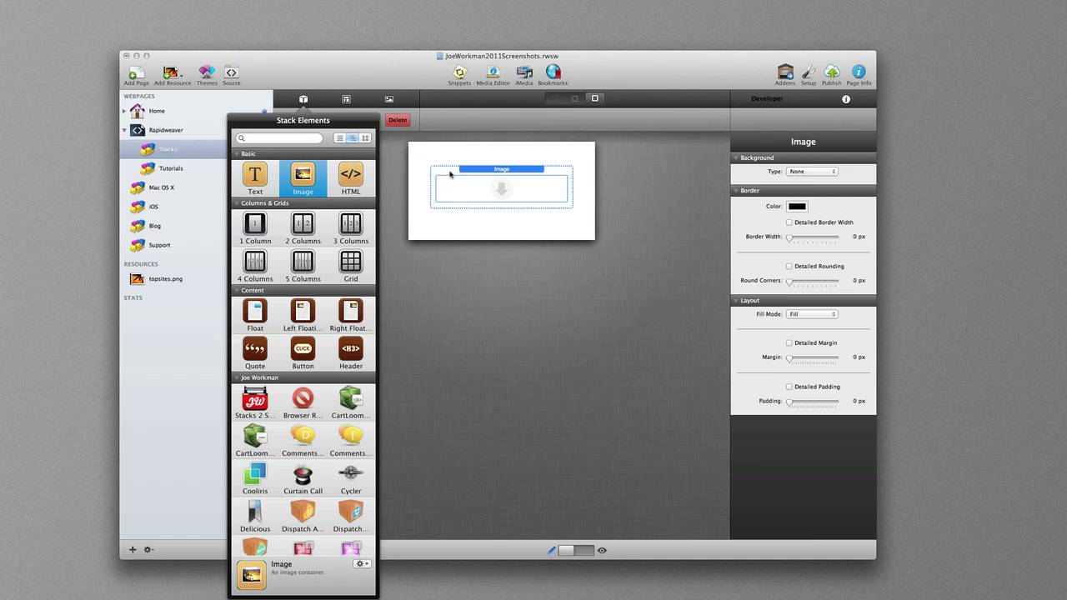This screenshot has height=600, width=1067.
Task: Collapse the Joe Workman element group
Action: click(x=237, y=377)
